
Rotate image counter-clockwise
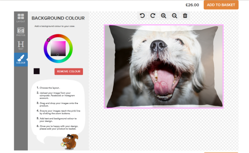pyautogui.click(x=142, y=16)
